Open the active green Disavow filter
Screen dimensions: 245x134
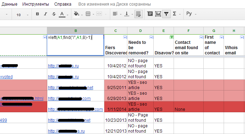pos(171,37)
